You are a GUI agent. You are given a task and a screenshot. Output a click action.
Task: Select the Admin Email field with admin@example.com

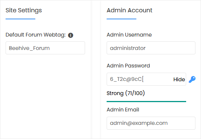(x=151, y=123)
